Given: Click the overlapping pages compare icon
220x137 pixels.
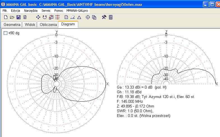Looking at the screenshot, I should pos(94,17).
